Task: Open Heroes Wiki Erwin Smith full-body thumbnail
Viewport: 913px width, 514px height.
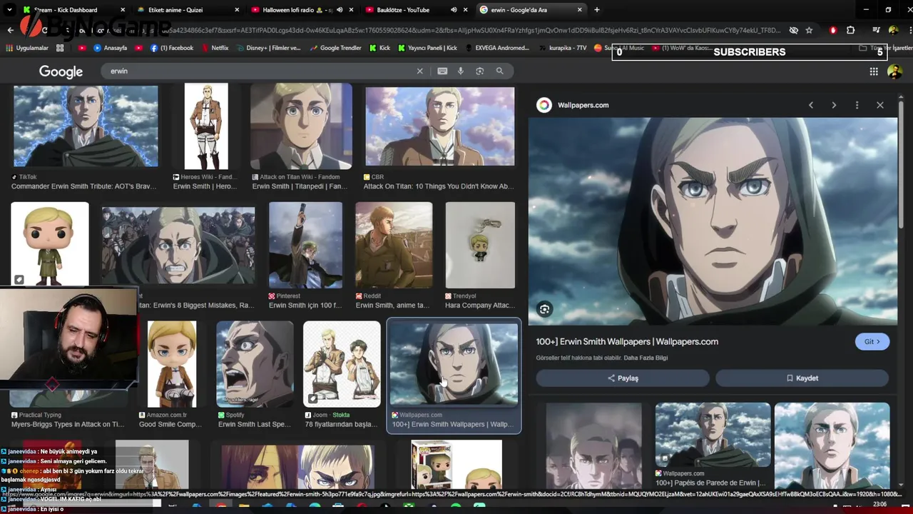Action: tap(206, 126)
